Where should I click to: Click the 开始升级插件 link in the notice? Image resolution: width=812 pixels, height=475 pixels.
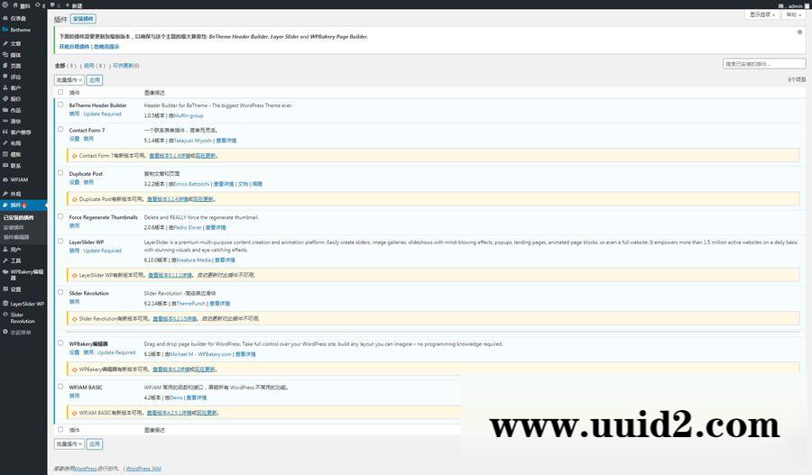(x=74, y=47)
